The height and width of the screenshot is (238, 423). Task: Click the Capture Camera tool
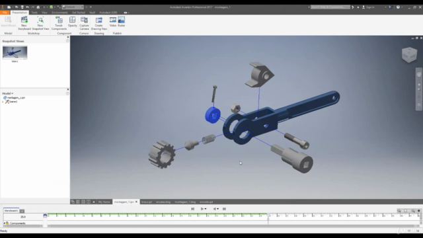click(84, 23)
